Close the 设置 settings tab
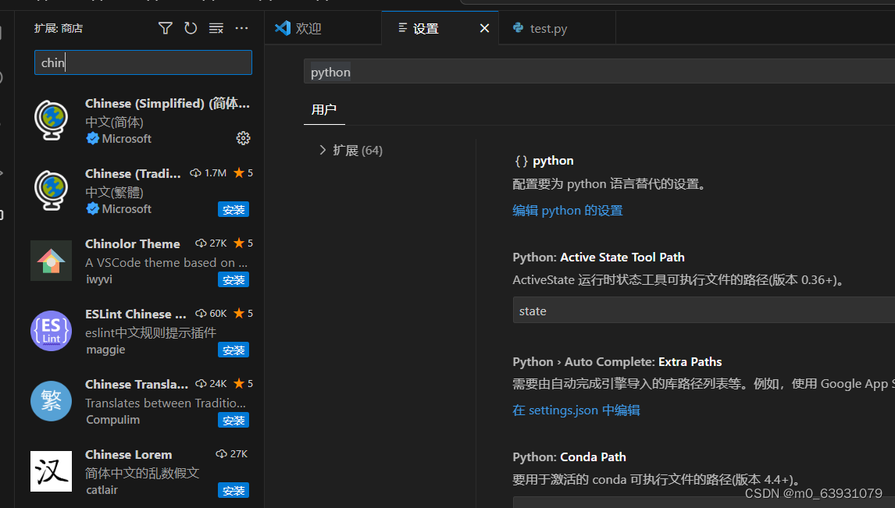The image size is (895, 508). click(485, 28)
